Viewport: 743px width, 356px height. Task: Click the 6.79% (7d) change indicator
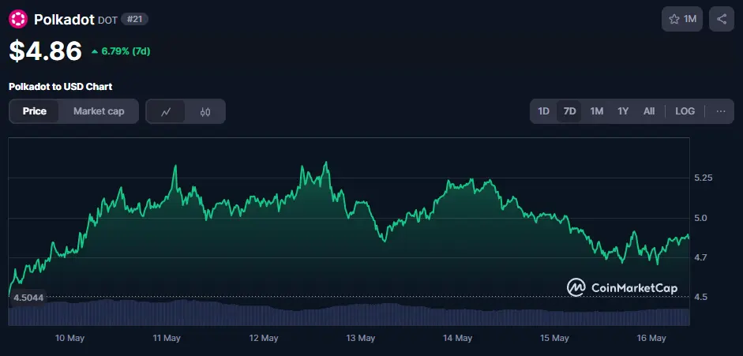click(x=121, y=51)
